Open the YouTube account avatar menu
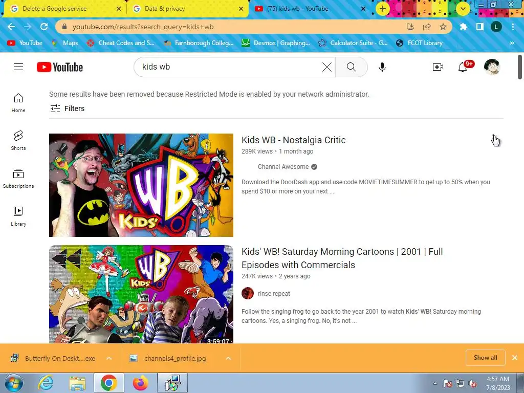This screenshot has width=524, height=393. 492,67
